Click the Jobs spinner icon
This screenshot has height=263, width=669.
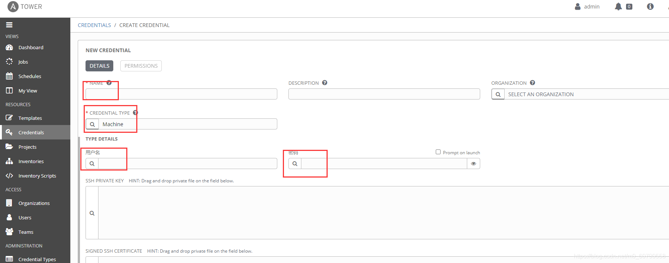coord(9,61)
